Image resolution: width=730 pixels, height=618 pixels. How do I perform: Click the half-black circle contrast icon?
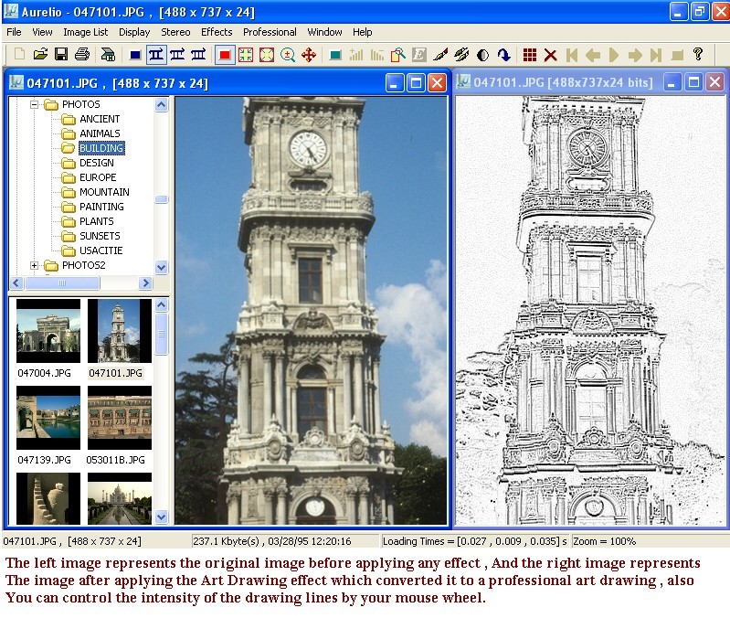point(482,55)
